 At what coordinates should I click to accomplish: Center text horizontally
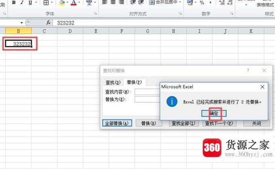[113, 2]
